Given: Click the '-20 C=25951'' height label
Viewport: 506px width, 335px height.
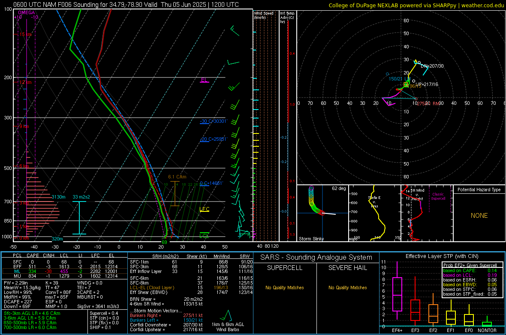Looking at the screenshot, I should (214, 139).
